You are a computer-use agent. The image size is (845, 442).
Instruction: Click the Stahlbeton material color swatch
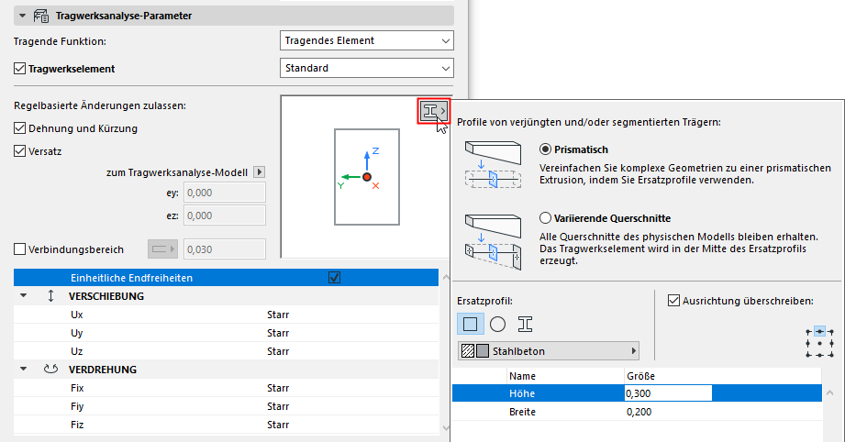click(483, 350)
